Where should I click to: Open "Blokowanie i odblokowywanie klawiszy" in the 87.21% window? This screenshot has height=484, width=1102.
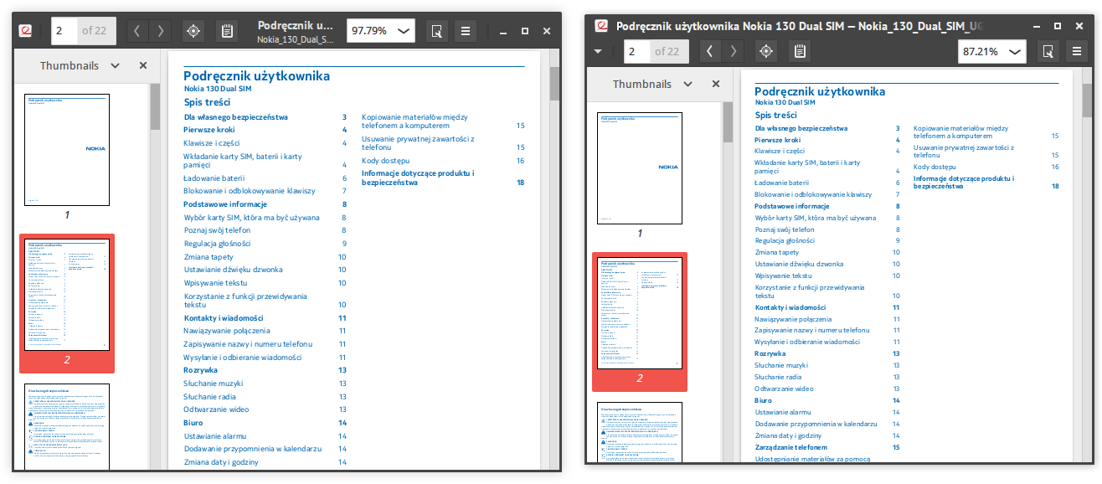coord(813,194)
